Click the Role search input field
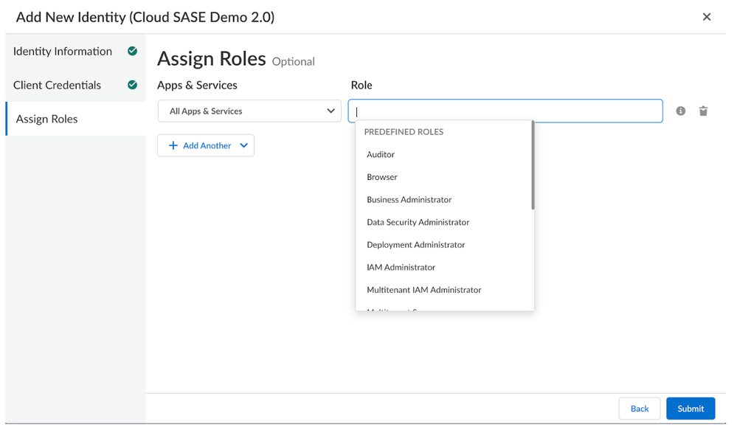The height and width of the screenshot is (430, 737). (x=505, y=111)
